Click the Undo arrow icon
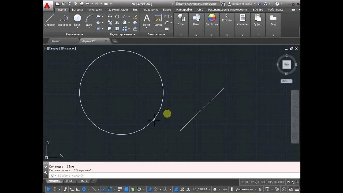The image size is (343, 193). (x=88, y=4)
